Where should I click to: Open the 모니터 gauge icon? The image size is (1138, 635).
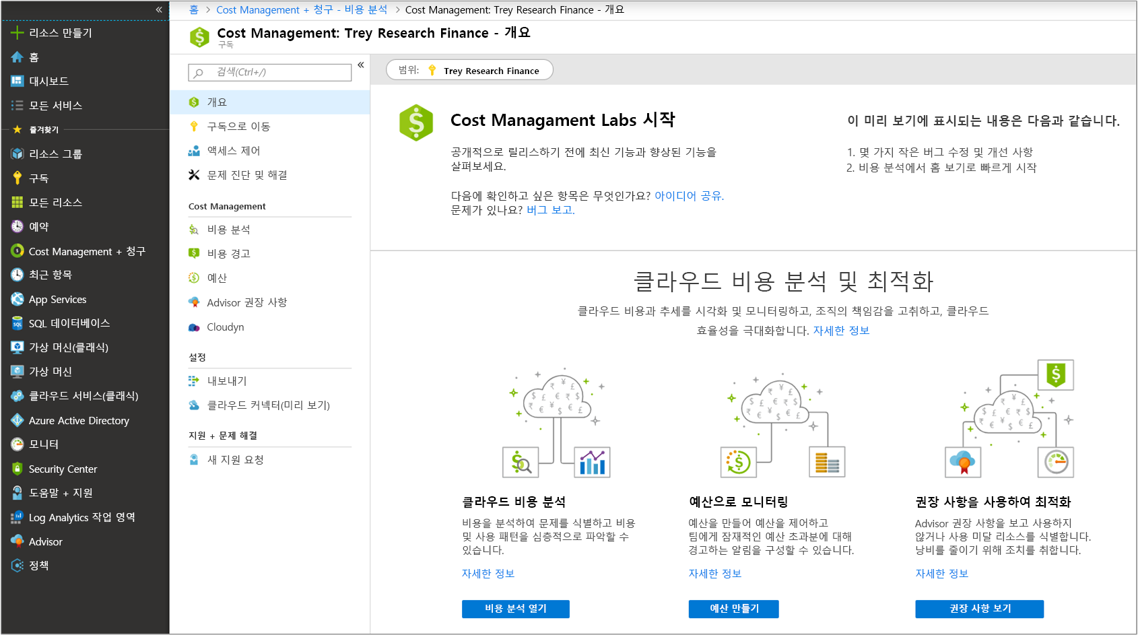(17, 444)
